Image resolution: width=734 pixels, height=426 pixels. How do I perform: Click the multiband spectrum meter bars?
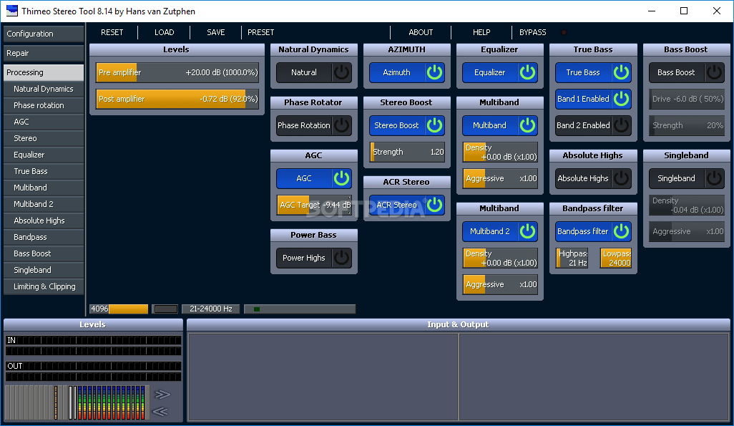point(112,402)
